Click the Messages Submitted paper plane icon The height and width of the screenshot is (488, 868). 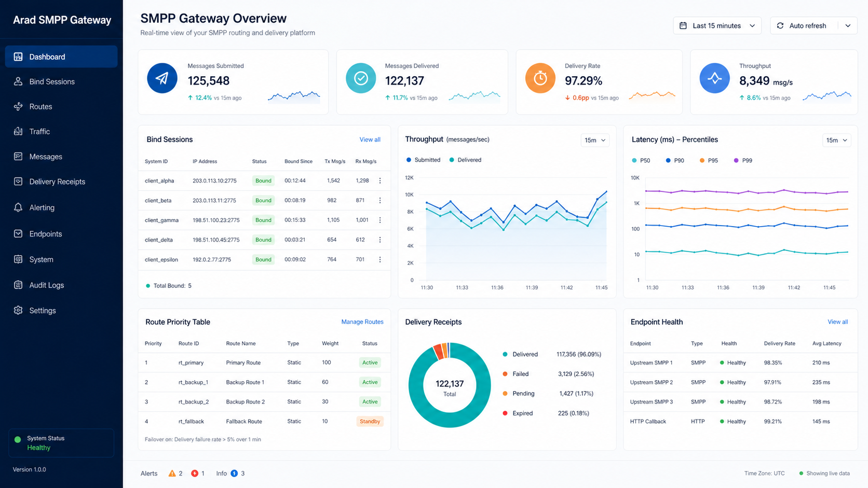point(162,78)
